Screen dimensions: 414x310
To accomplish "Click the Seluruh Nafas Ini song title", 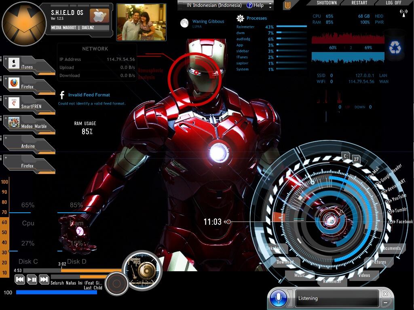I will [x=76, y=283].
